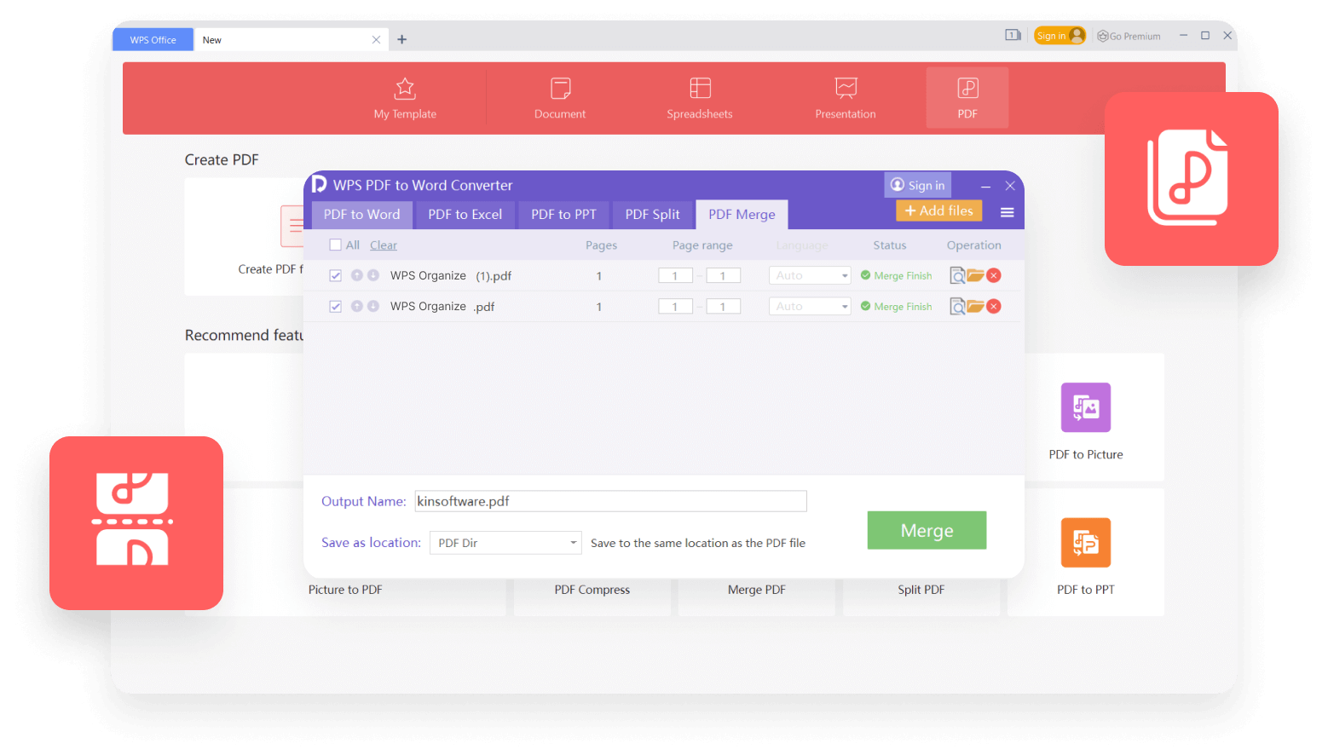
Task: Delete the second WPS Organize .pdf row
Action: click(x=994, y=306)
